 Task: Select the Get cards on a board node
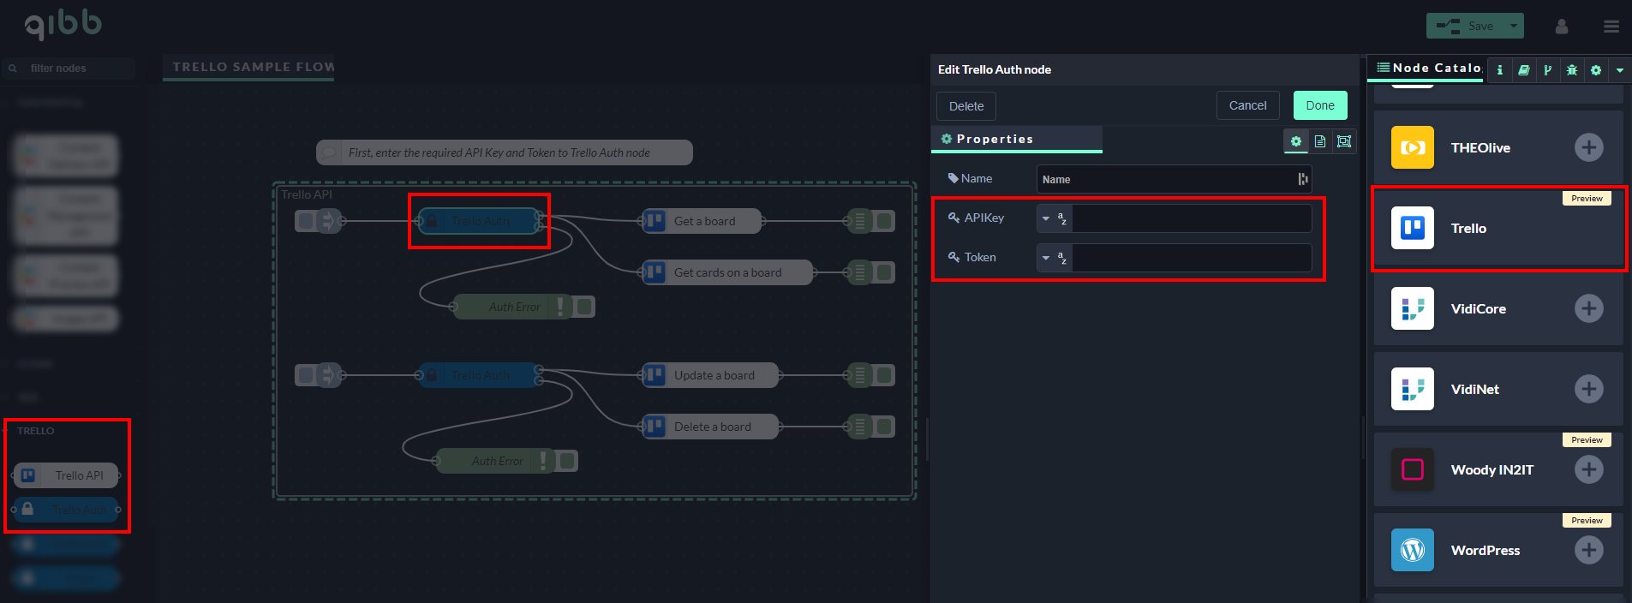(727, 272)
